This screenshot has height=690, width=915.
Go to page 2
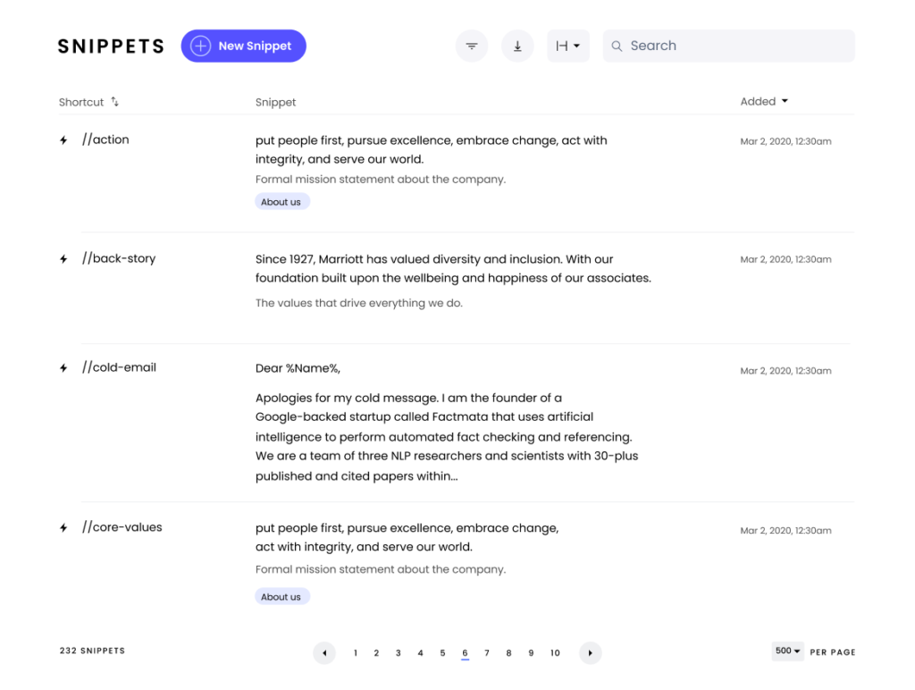tap(376, 652)
